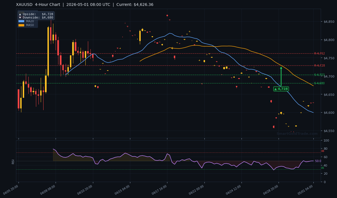337x198 pixels.
Task: Click the RSI axis 0 label
Action: click(325, 182)
